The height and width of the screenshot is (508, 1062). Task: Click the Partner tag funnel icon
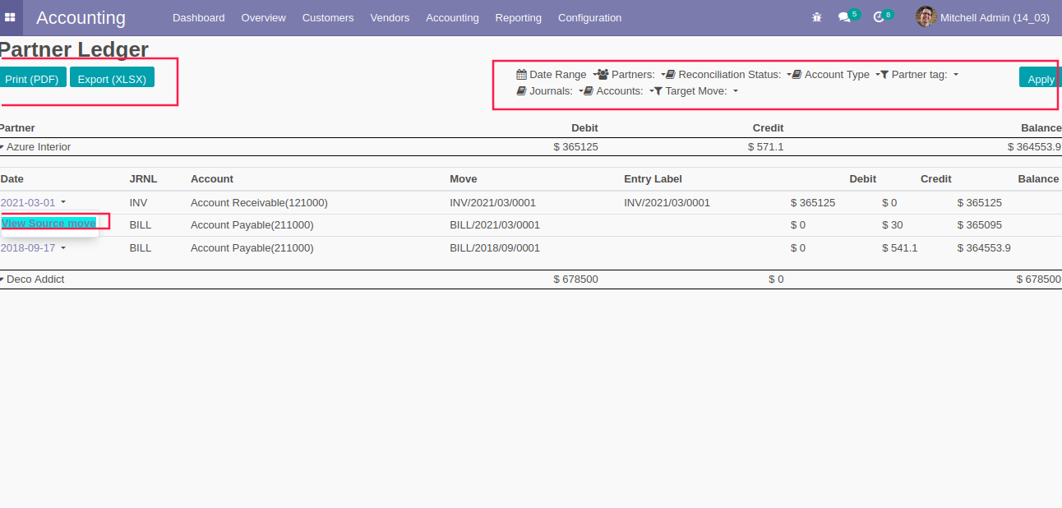coord(884,75)
